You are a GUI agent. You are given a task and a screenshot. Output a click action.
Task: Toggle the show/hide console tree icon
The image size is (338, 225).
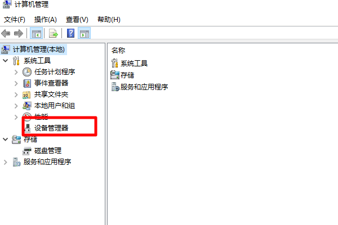coord(36,33)
